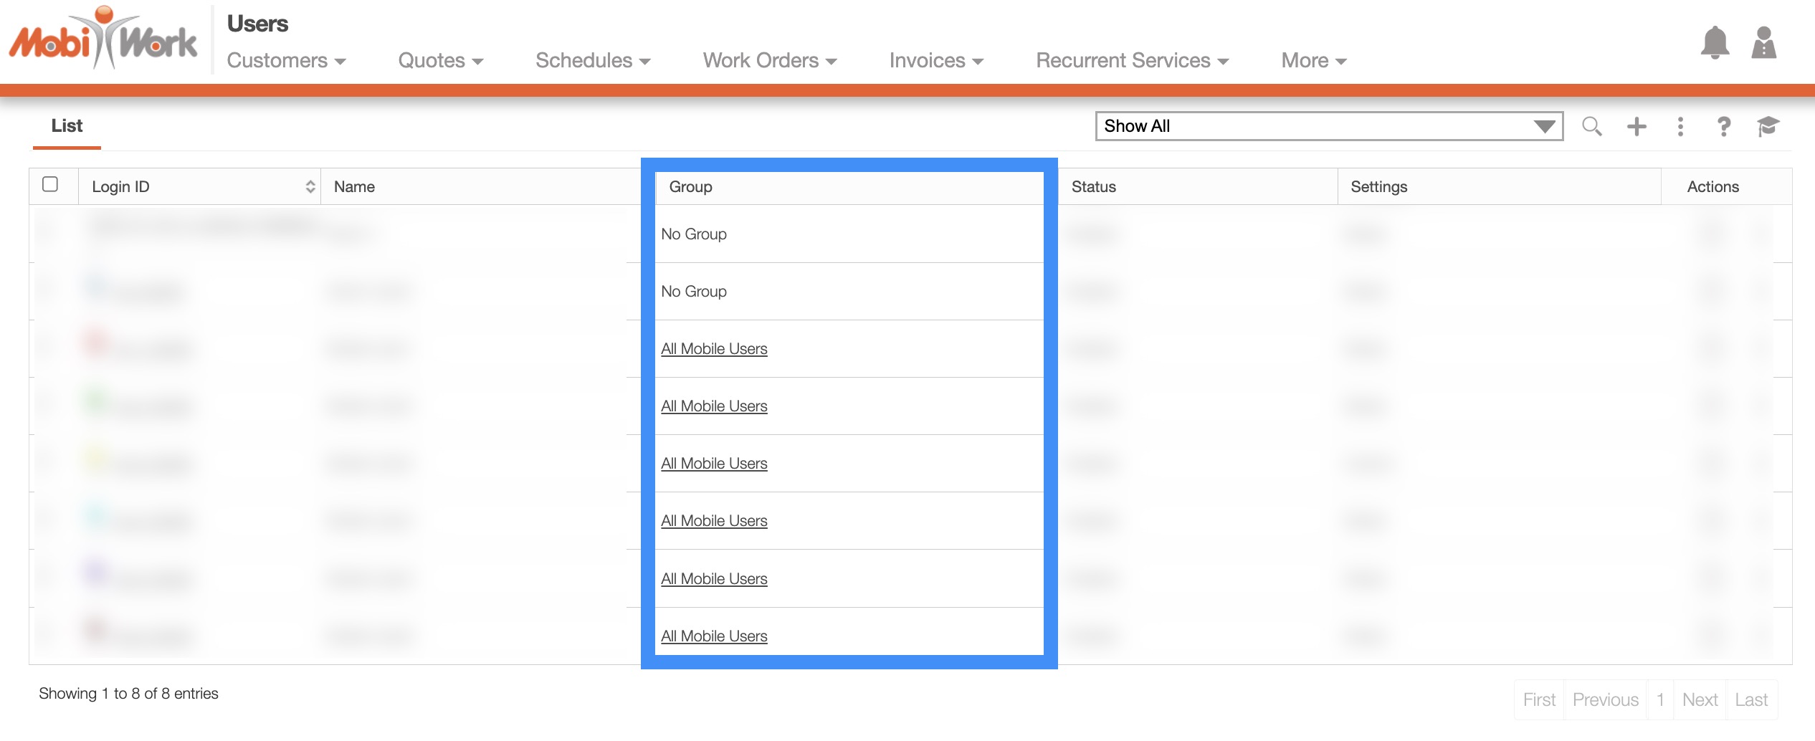
Task: Open the three-dot more options icon
Action: (x=1680, y=127)
